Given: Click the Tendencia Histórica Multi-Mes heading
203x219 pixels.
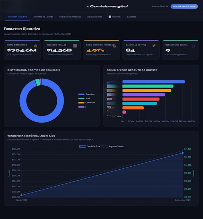Looking at the screenshot, I should pos(31,136).
